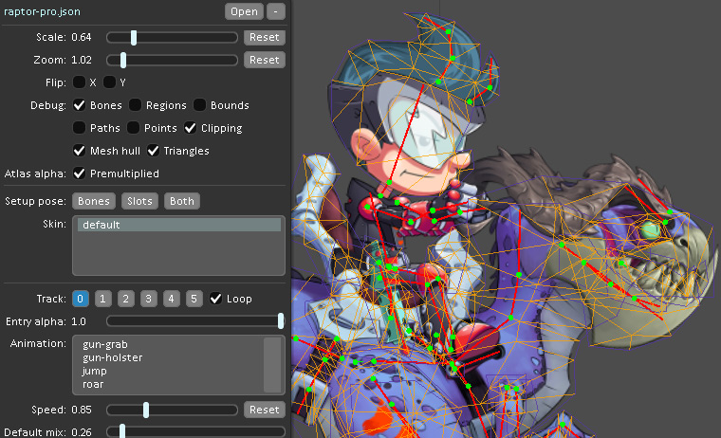
Task: Turn off Bones debug display
Action: point(81,105)
